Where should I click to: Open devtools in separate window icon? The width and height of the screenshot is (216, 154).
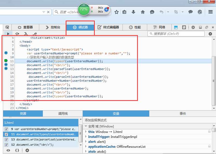(x=207, y=27)
